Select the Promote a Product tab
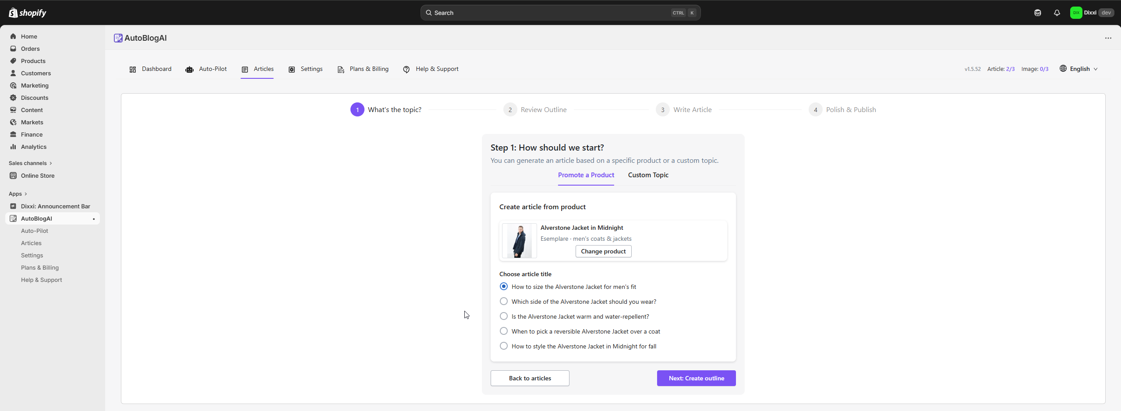 pyautogui.click(x=586, y=175)
